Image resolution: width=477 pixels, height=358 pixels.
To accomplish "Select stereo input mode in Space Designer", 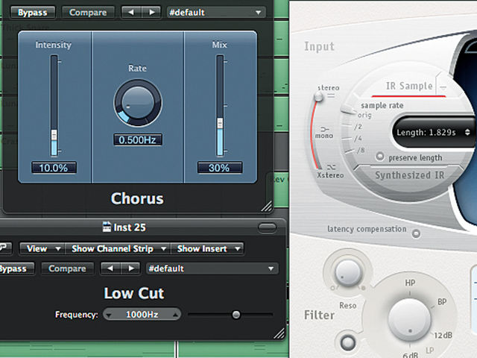I will (x=328, y=88).
